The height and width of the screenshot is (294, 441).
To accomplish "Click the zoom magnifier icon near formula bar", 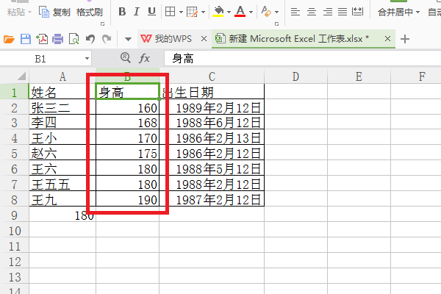I will tap(126, 58).
